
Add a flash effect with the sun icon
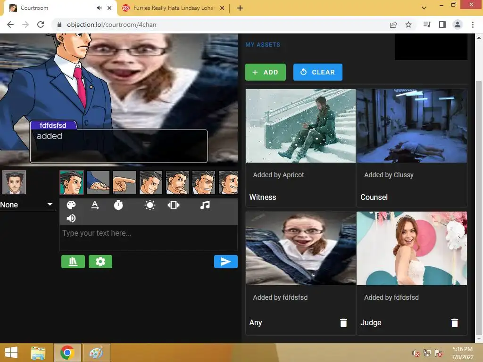150,205
